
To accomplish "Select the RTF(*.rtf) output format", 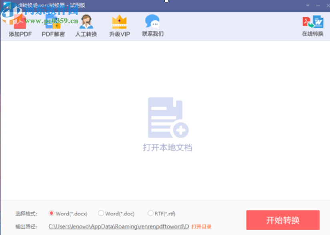I will point(150,213).
